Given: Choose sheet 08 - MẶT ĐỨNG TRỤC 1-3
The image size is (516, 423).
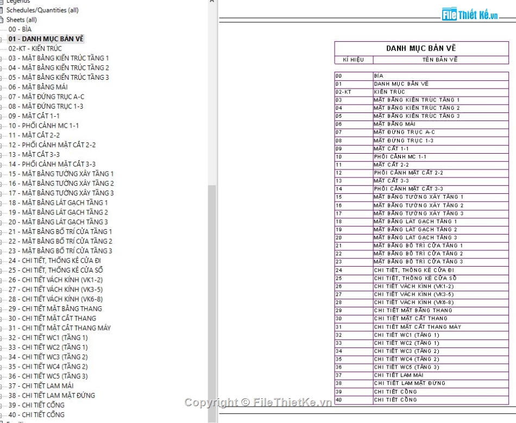Looking at the screenshot, I should click(x=46, y=106).
